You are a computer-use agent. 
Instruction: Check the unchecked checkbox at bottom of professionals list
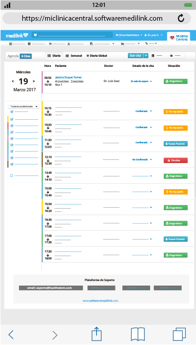12,175
